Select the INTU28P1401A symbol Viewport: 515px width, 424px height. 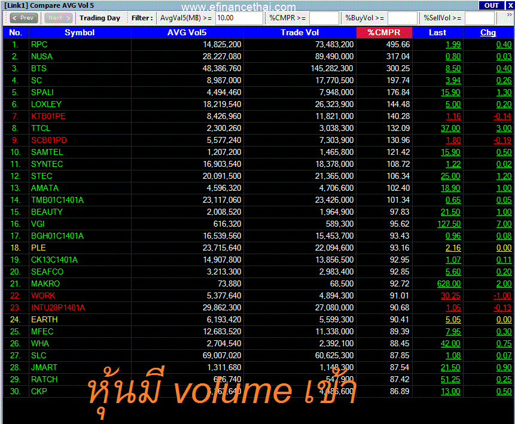(x=58, y=308)
